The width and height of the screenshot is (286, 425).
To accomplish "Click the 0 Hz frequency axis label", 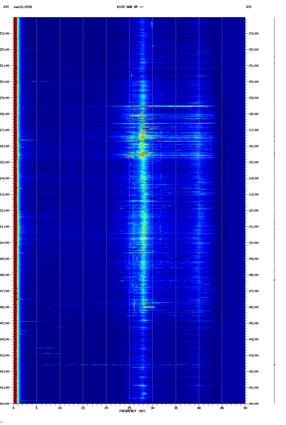I will pyautogui.click(x=13, y=408).
